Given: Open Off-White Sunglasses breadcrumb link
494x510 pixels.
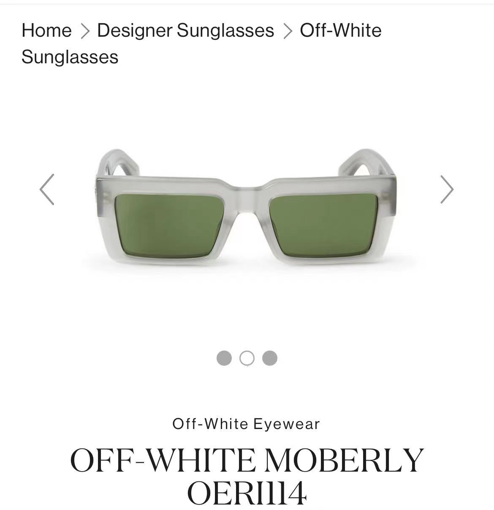Looking at the screenshot, I should tap(201, 43).
